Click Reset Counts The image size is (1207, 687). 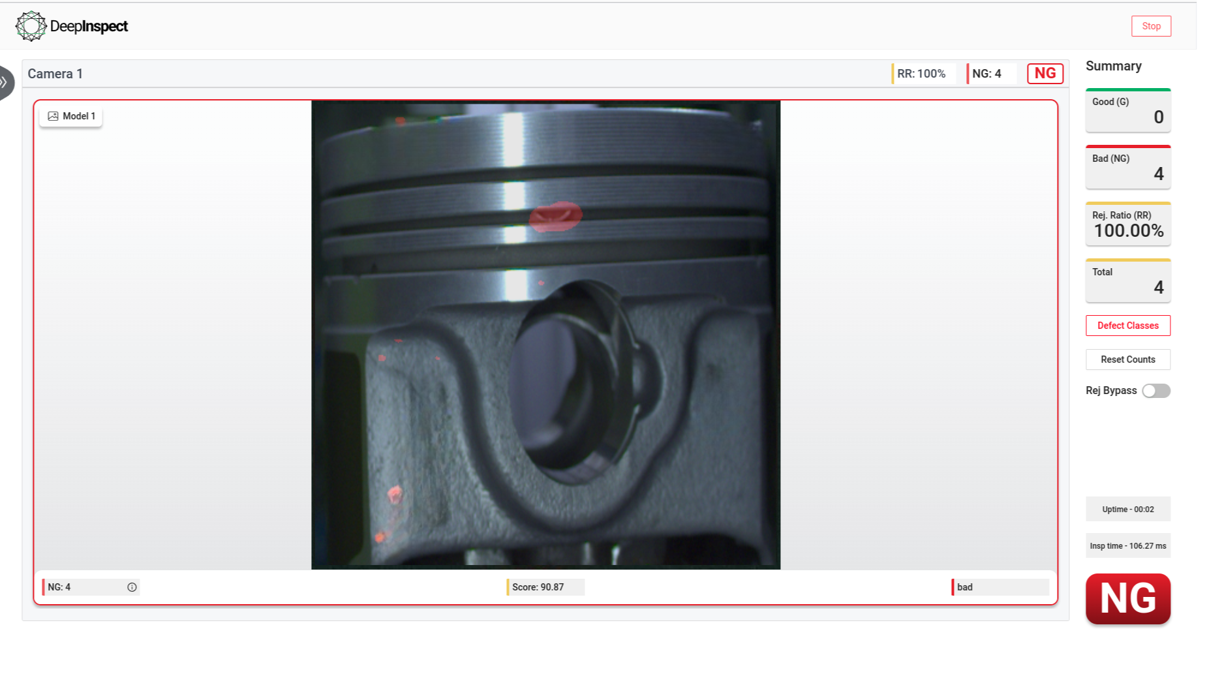[1127, 359]
